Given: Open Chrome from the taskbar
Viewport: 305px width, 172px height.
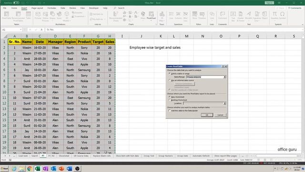Looking at the screenshot, I should tap(30, 169).
